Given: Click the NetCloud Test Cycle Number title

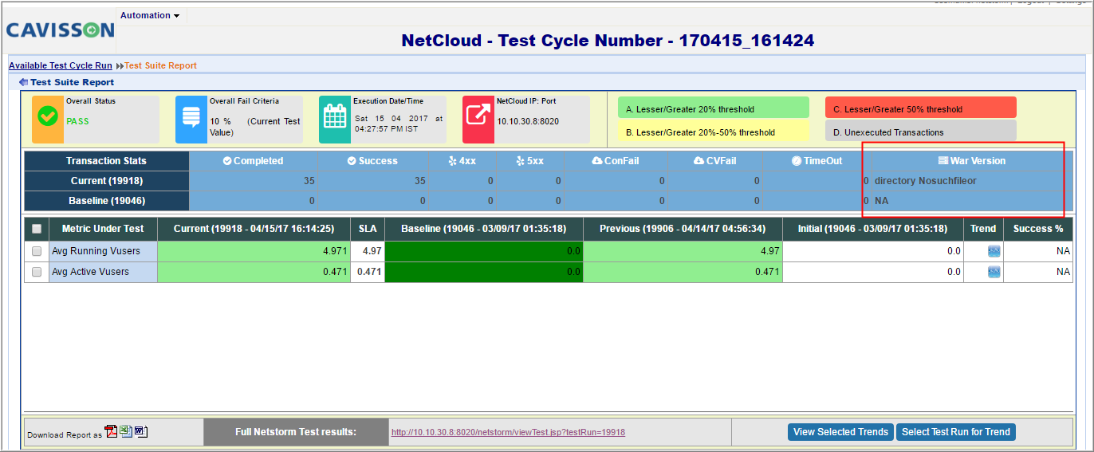Looking at the screenshot, I should [608, 40].
